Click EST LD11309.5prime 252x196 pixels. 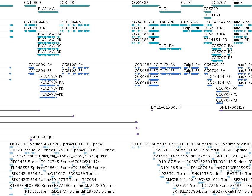192,144
